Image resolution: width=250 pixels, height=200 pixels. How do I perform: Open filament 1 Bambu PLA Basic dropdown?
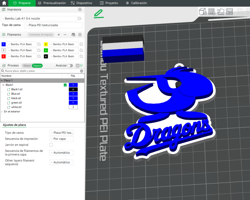(x=21, y=44)
